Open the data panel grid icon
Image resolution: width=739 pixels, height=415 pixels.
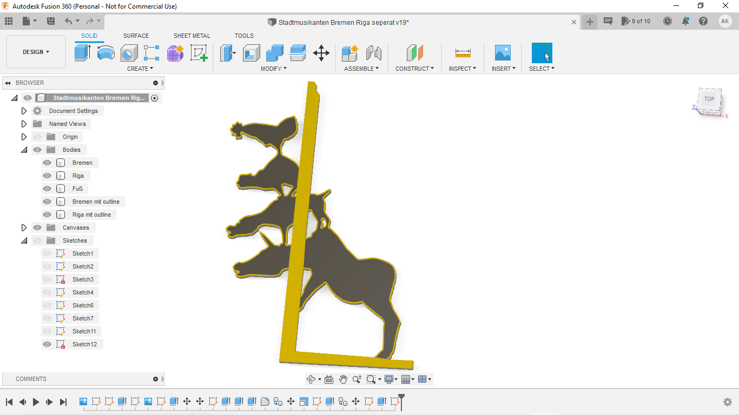coord(9,21)
